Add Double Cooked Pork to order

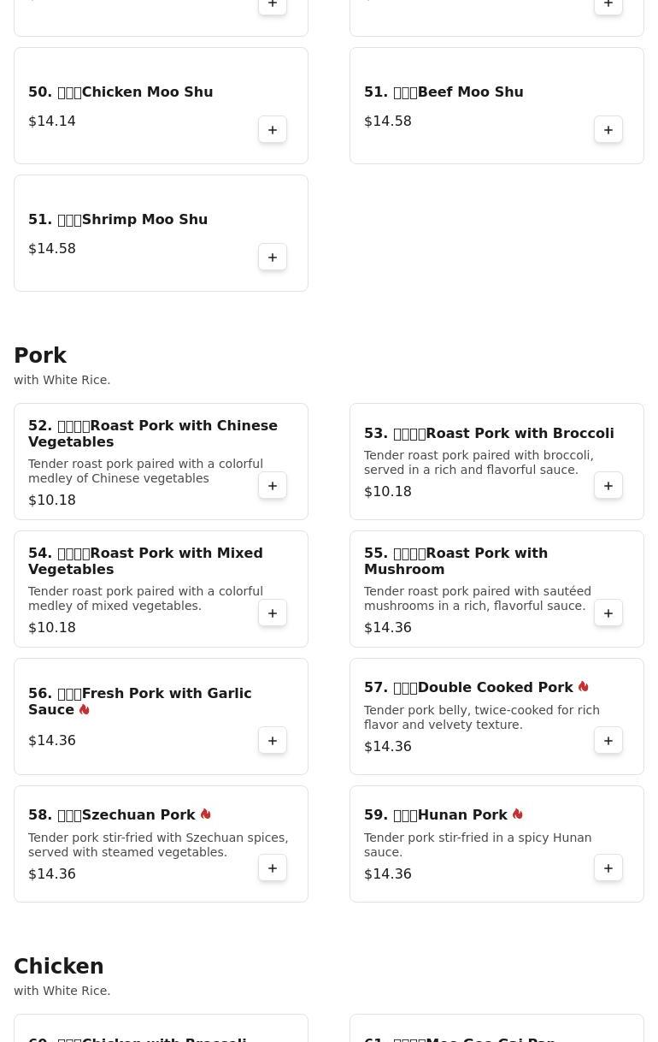coord(608,741)
